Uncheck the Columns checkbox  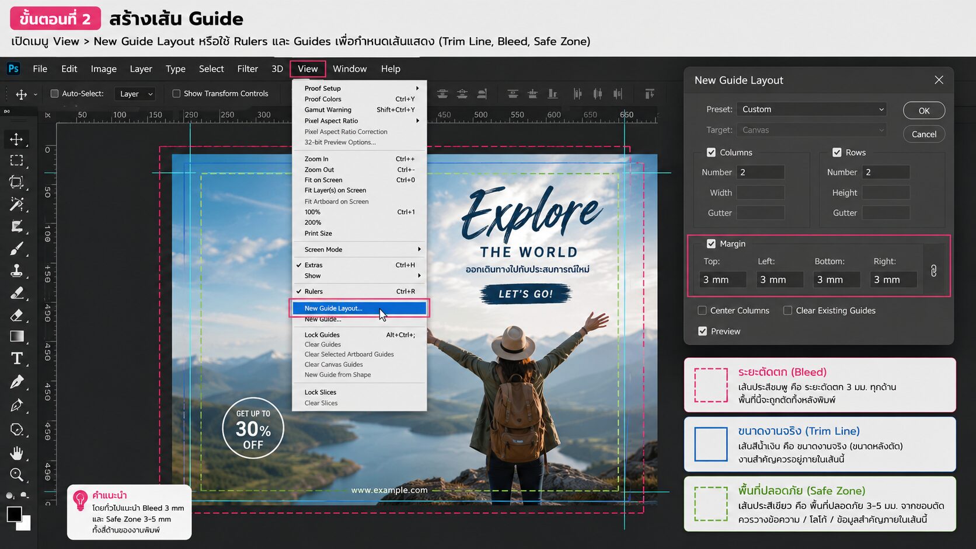tap(711, 152)
